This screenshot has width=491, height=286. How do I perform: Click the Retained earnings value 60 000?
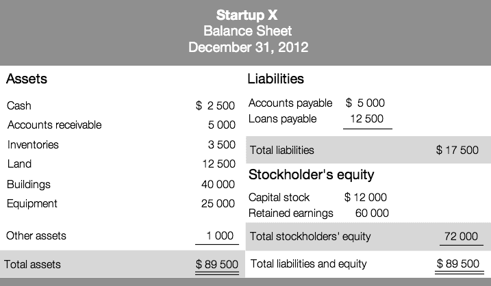click(372, 213)
